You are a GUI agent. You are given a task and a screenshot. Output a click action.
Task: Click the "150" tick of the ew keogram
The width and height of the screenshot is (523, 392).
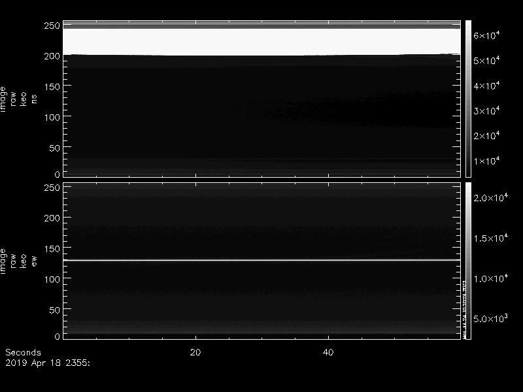pyautogui.click(x=52, y=249)
